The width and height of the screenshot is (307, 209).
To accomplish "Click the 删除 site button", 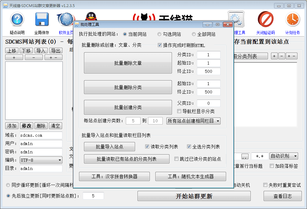I will click(41, 126).
